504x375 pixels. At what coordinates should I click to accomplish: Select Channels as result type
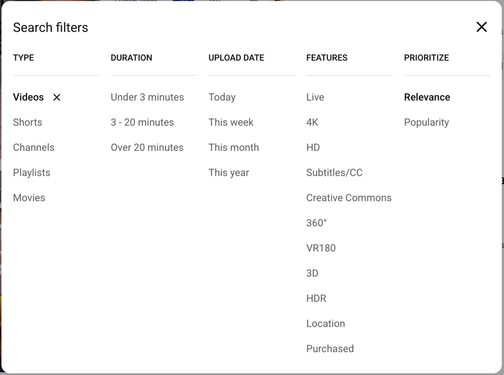point(34,147)
